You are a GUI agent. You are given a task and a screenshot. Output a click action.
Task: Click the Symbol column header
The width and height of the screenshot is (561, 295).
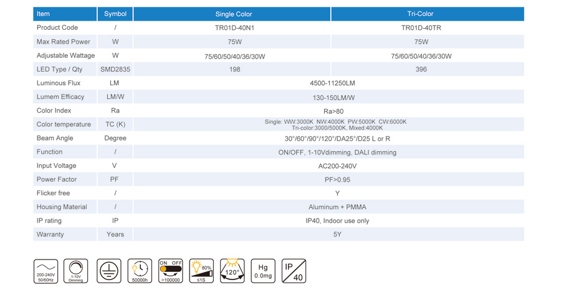[115, 14]
